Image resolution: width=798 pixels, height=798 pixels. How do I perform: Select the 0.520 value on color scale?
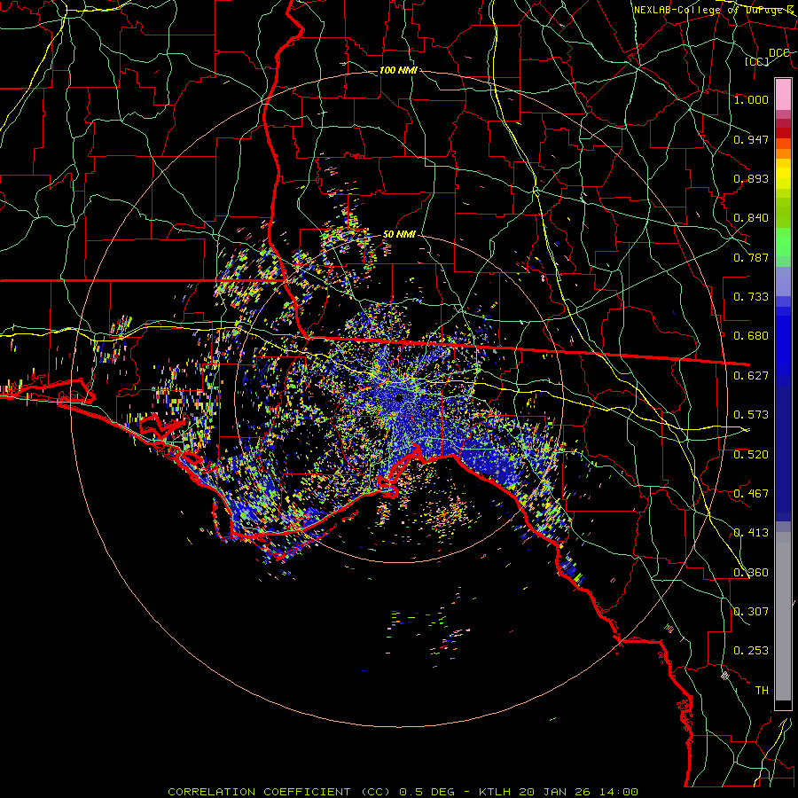pyautogui.click(x=751, y=454)
